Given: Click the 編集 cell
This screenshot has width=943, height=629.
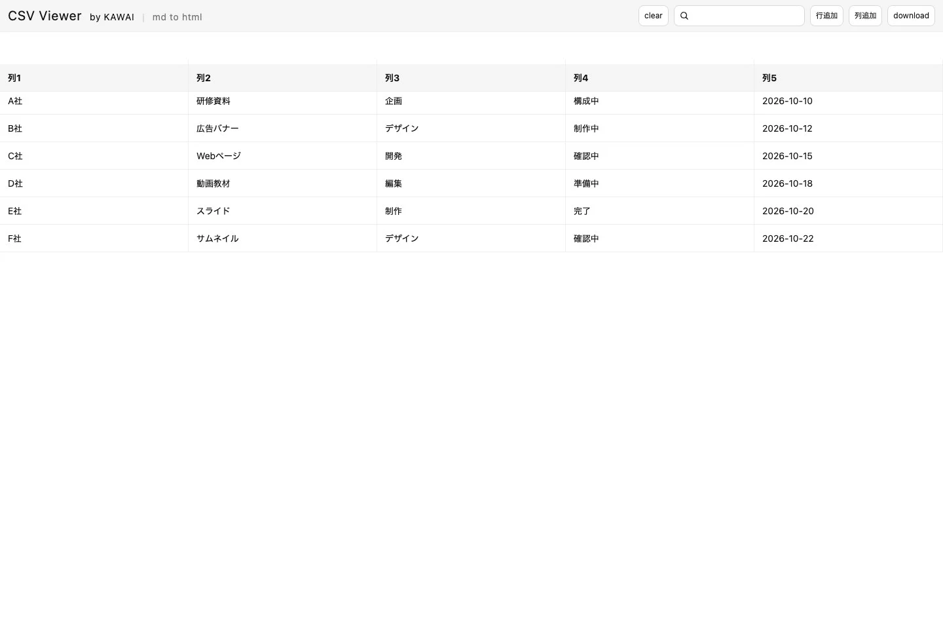Looking at the screenshot, I should [471, 183].
